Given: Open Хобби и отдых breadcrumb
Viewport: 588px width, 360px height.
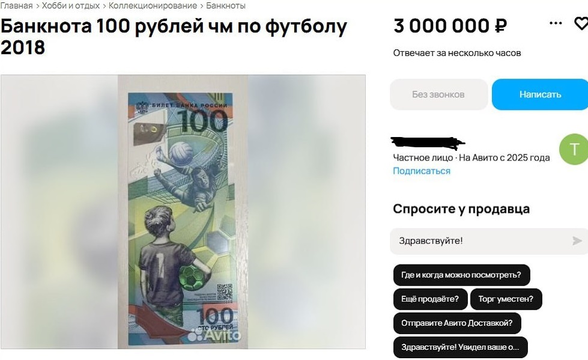Looking at the screenshot, I should [x=71, y=5].
